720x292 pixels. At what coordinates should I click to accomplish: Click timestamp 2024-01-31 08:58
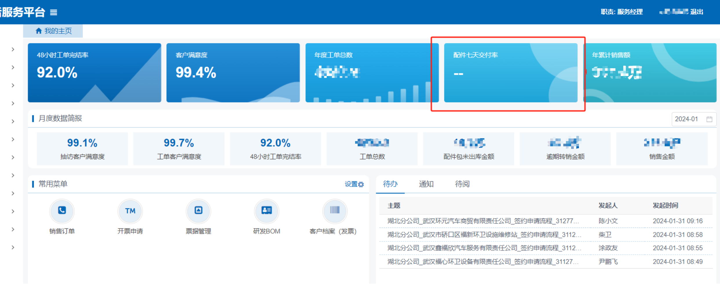coord(678,235)
